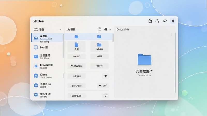Click the button right of ZhaiOtrSOM
207x116 pixels.
(99, 66)
